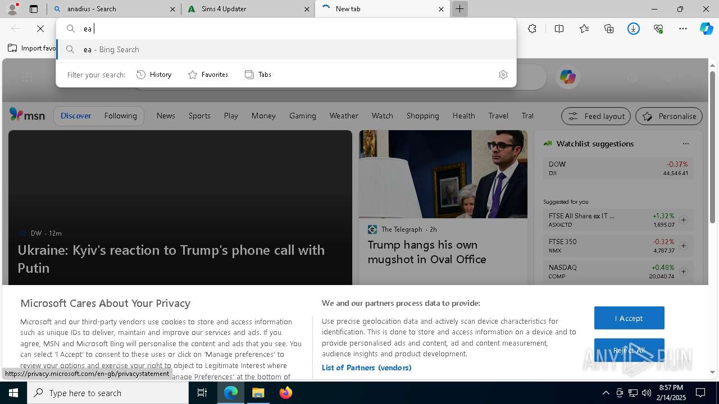719x404 pixels.
Task: Filter search by Favorites
Action: 208,75
